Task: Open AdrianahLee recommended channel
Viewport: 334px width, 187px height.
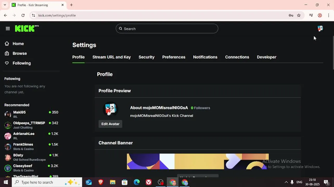Action: point(31,136)
